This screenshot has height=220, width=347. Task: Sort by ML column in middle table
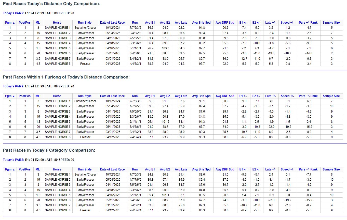[x=37, y=96]
